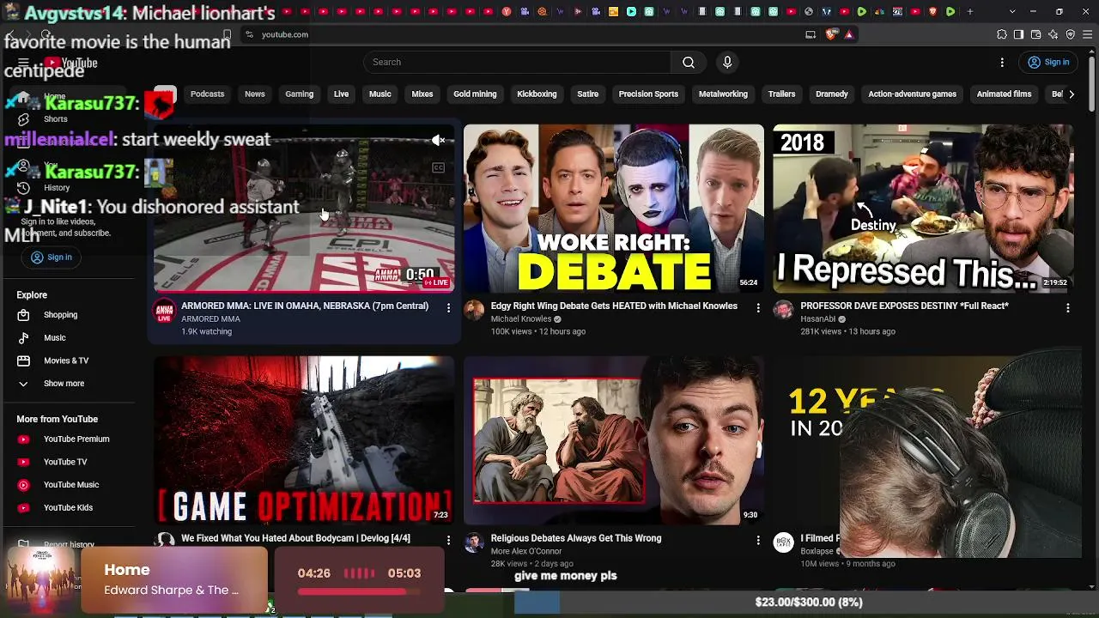Open Brave Rewards triangle icon
Image resolution: width=1099 pixels, height=618 pixels.
tap(849, 34)
